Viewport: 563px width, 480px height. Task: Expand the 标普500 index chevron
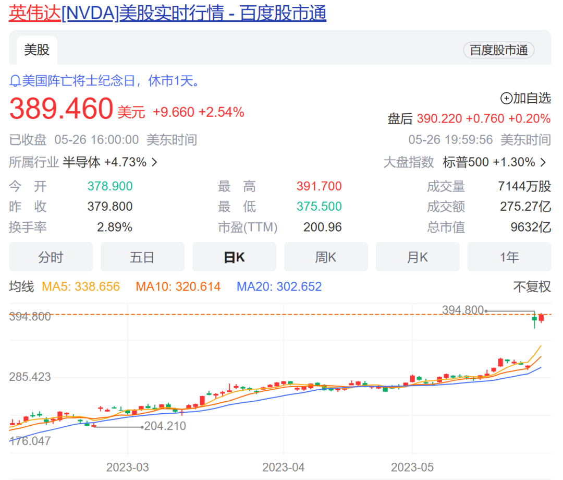543,162
